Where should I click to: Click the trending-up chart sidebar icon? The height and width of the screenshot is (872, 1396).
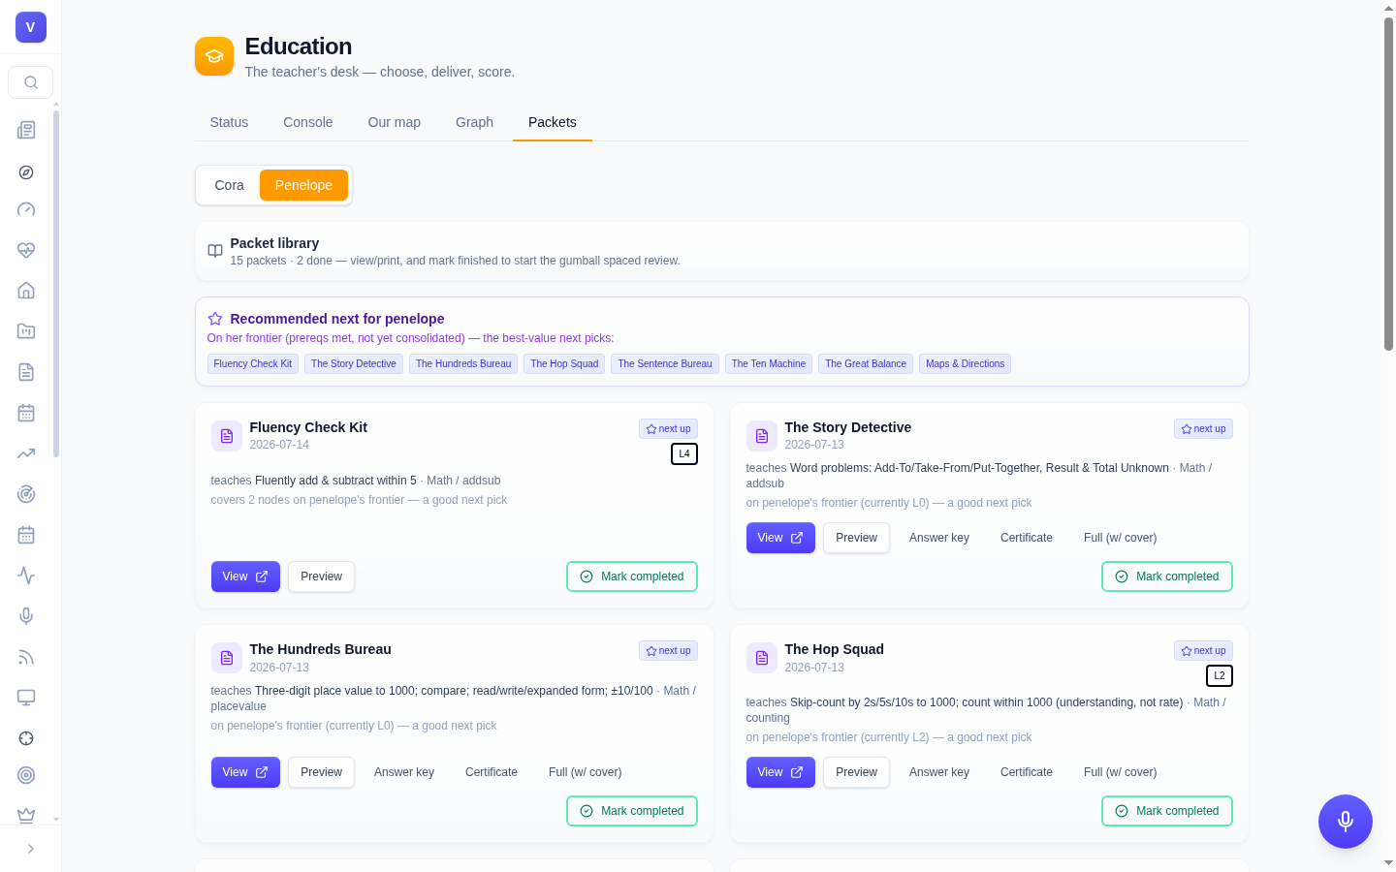[26, 453]
